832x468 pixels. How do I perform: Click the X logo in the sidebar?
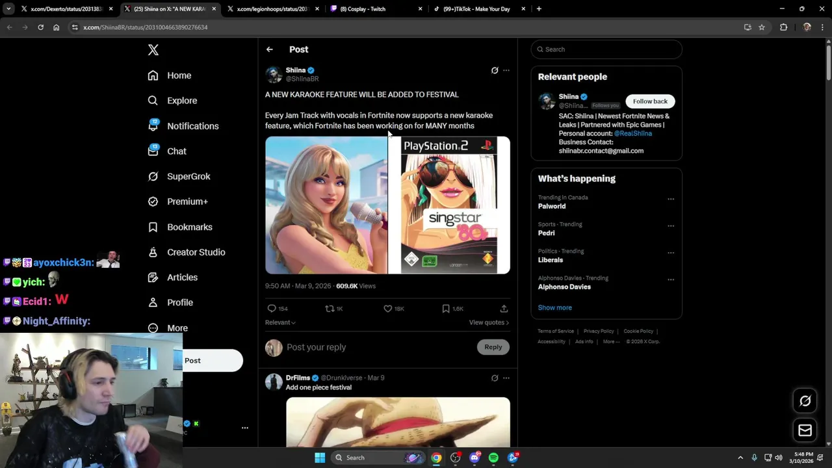coord(153,50)
